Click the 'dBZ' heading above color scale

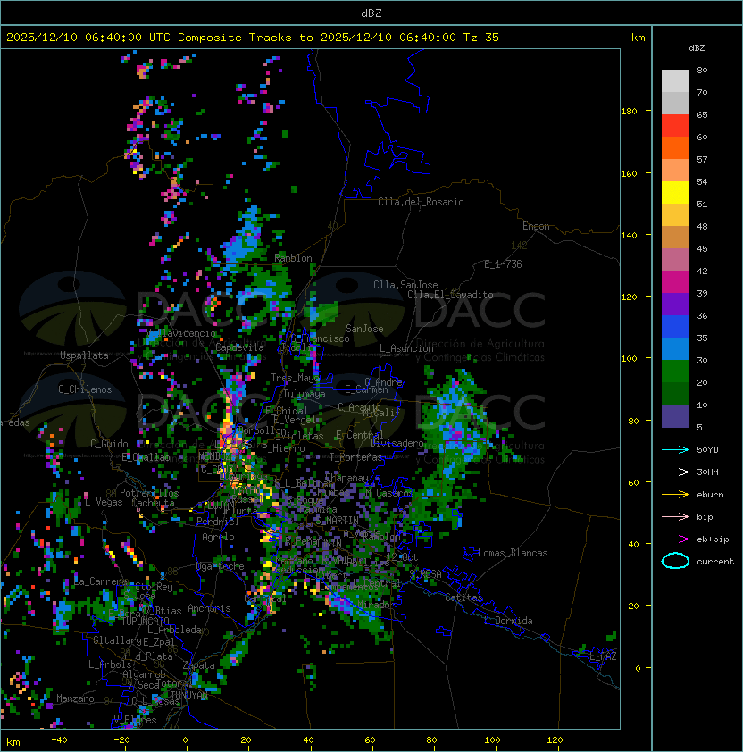(x=697, y=48)
